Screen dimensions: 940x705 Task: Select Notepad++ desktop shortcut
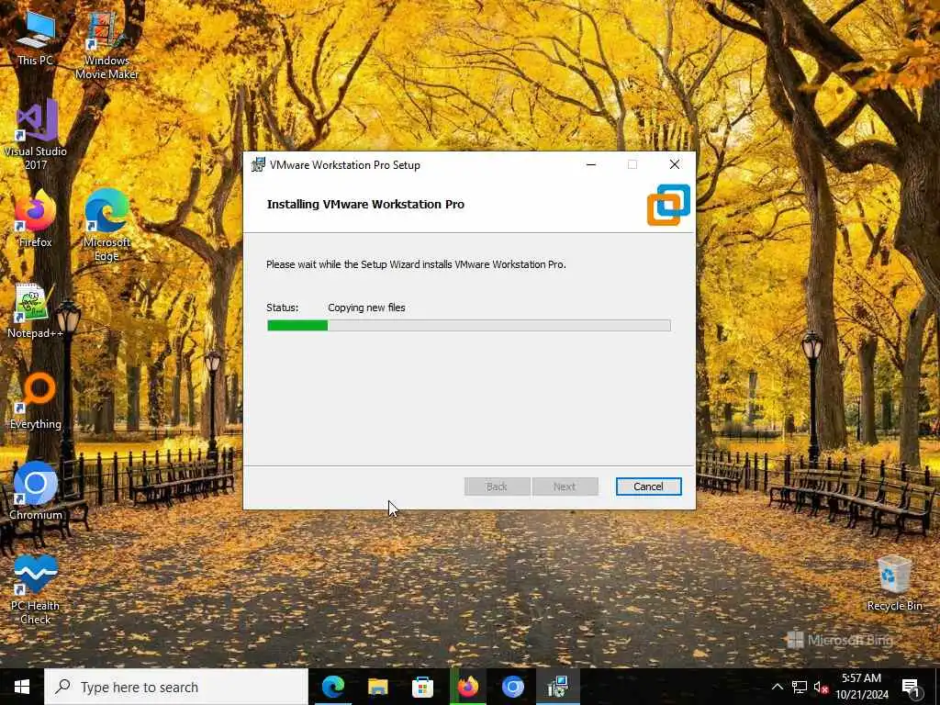tap(36, 312)
